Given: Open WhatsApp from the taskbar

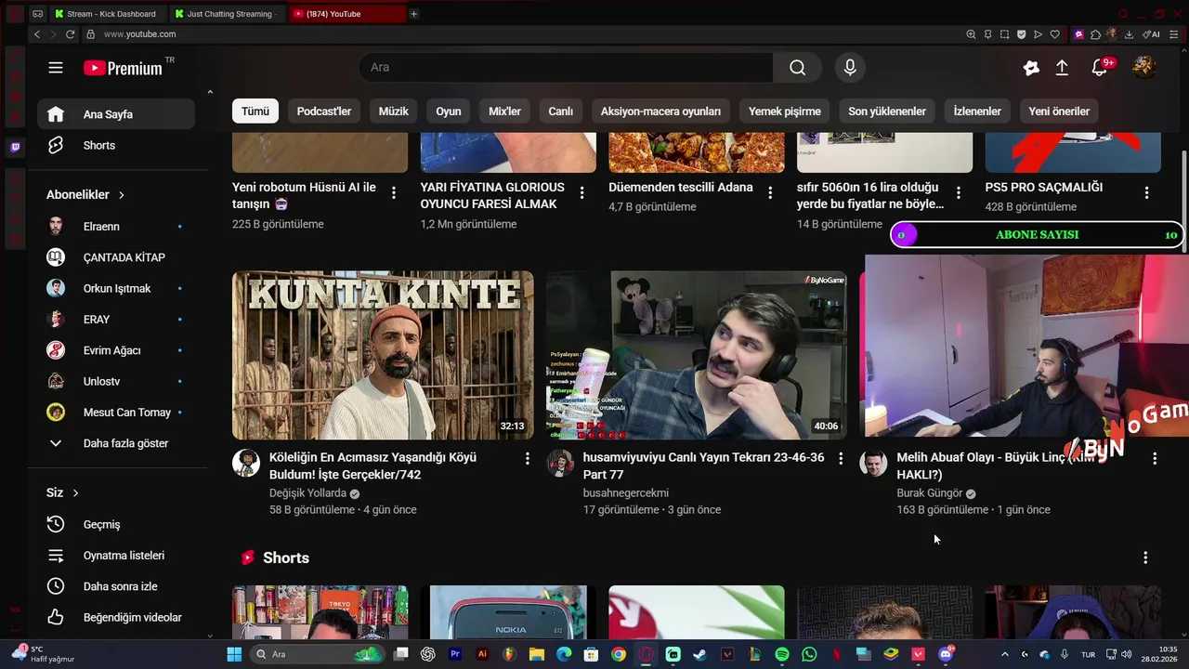Looking at the screenshot, I should coord(809,654).
